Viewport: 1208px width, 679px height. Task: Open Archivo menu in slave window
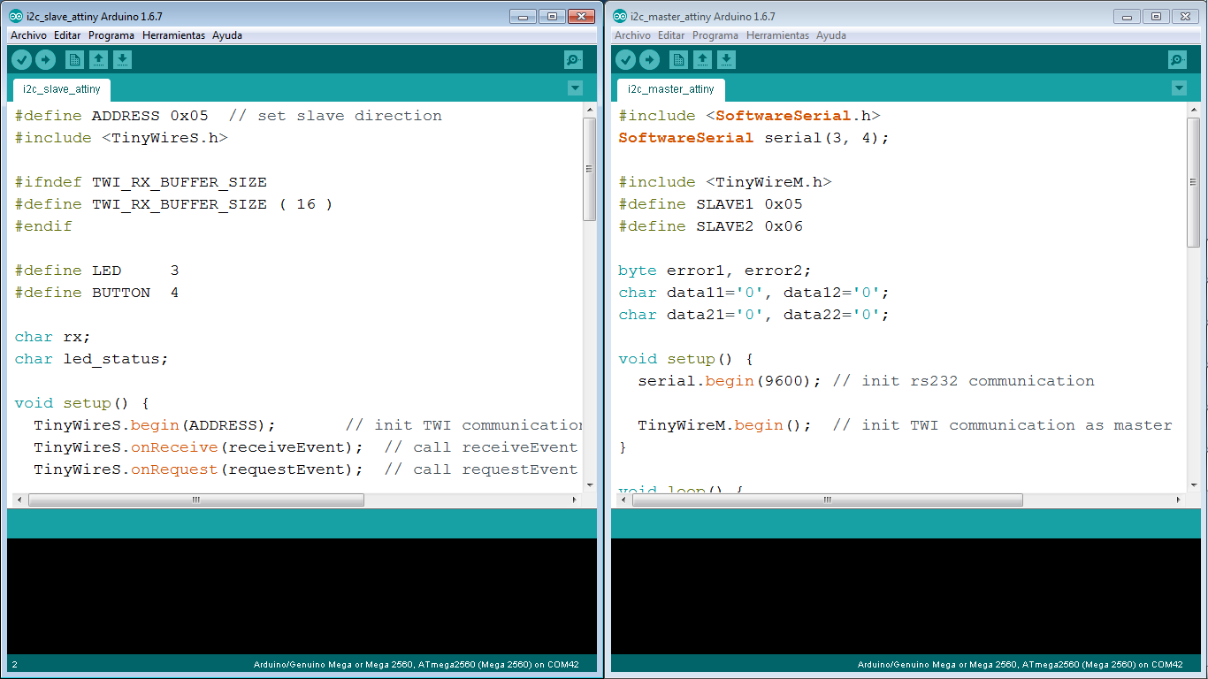point(28,35)
